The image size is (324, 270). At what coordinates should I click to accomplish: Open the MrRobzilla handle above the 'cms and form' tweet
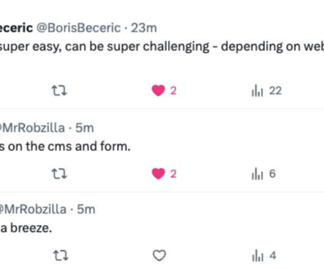[32, 128]
